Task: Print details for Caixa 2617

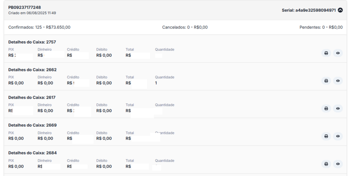Action: tap(326, 108)
